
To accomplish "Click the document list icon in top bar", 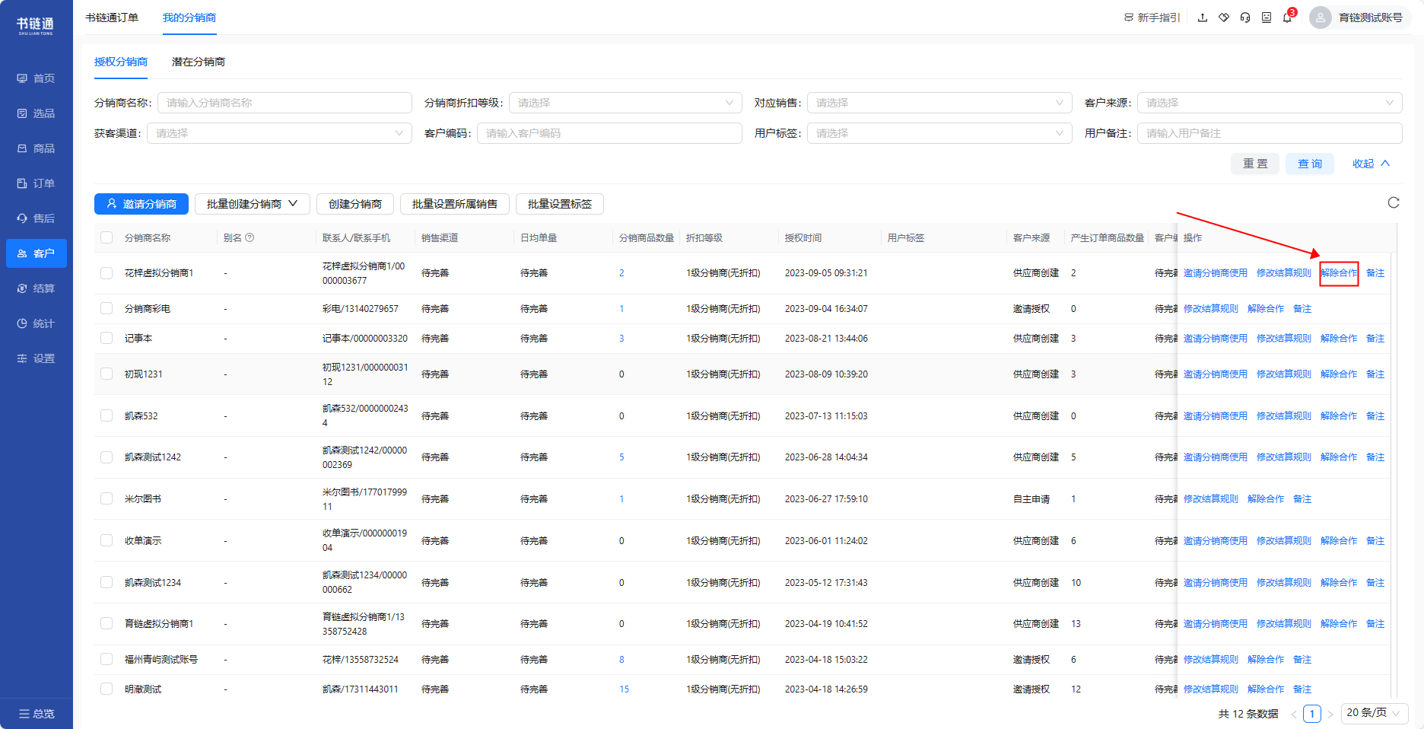I will click(1267, 18).
